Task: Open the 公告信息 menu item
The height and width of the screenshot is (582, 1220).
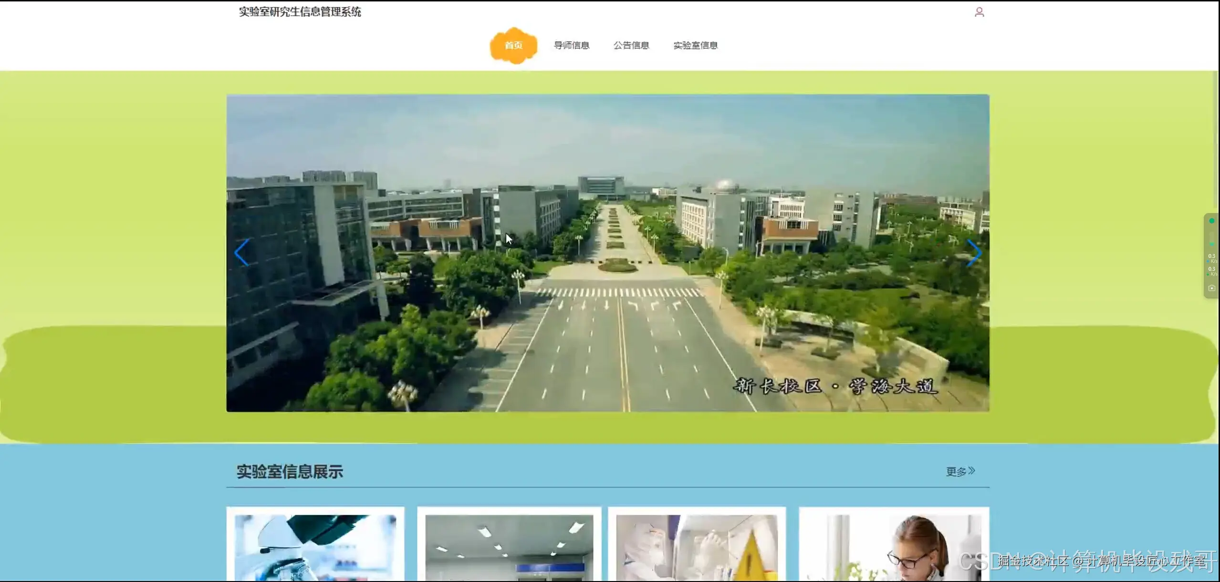Action: click(x=631, y=45)
